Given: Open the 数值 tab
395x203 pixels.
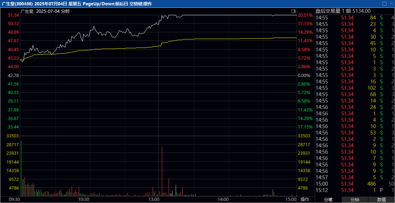Looking at the screenshot, I should pos(382,200).
